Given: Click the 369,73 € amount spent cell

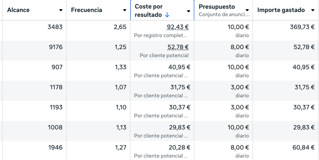Looking at the screenshot, I should pos(302,27).
